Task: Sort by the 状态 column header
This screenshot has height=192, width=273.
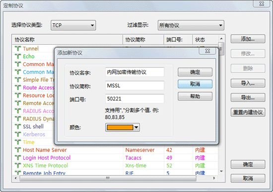Action: coord(205,40)
